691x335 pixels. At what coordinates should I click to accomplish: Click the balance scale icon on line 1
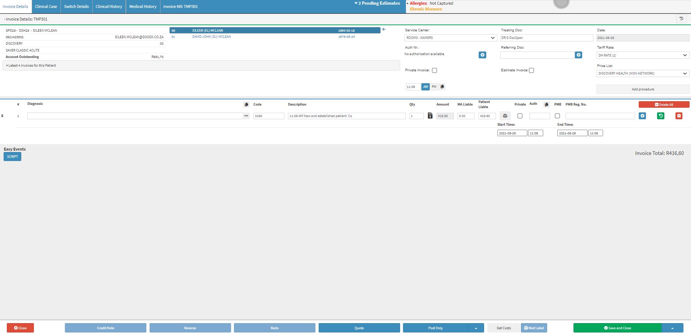pyautogui.click(x=505, y=116)
